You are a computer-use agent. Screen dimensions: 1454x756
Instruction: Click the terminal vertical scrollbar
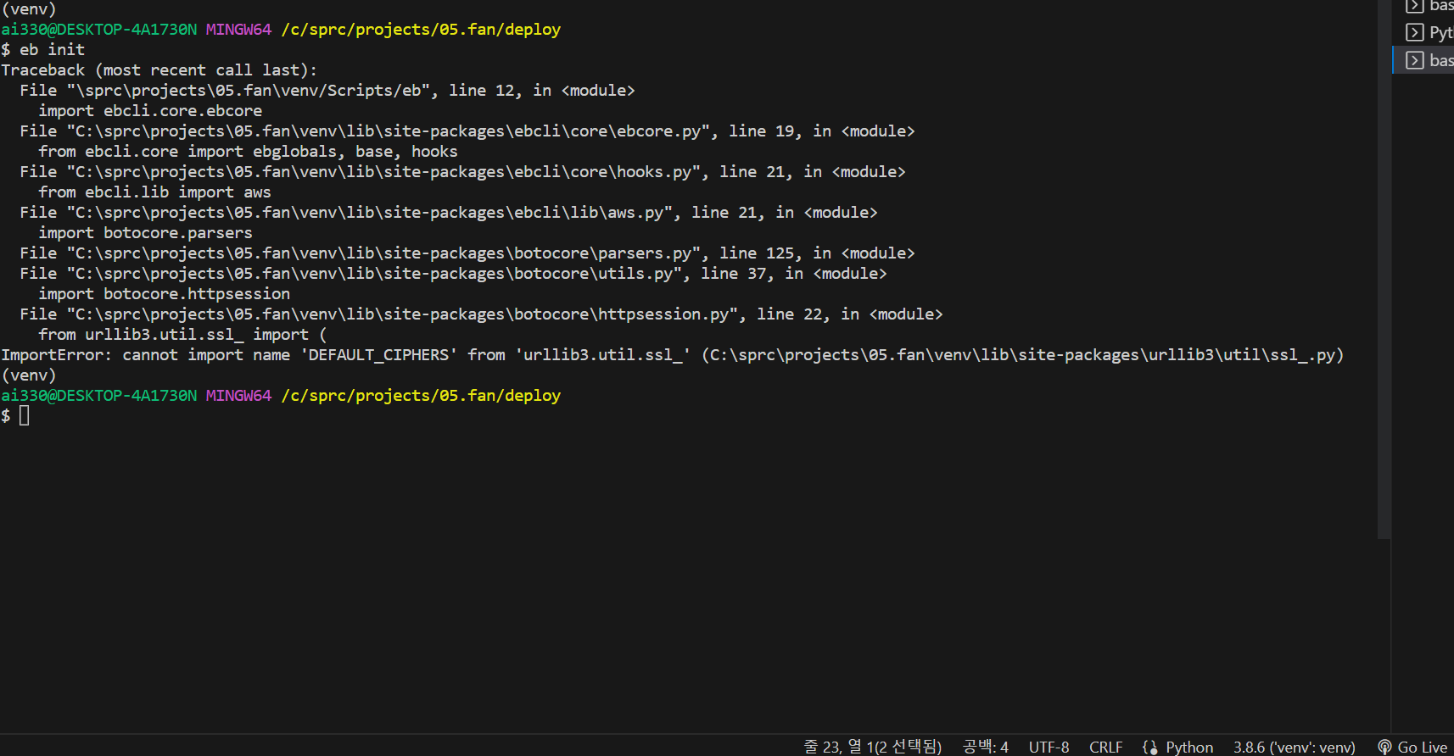(x=1384, y=269)
